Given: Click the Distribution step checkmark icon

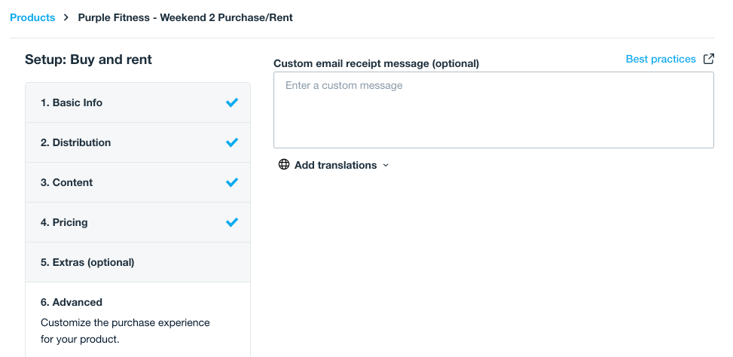Looking at the screenshot, I should click(x=232, y=142).
